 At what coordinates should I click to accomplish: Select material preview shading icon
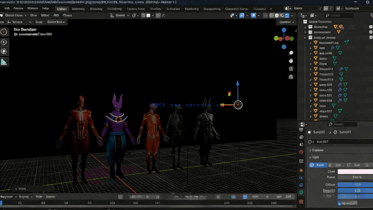tap(282, 15)
